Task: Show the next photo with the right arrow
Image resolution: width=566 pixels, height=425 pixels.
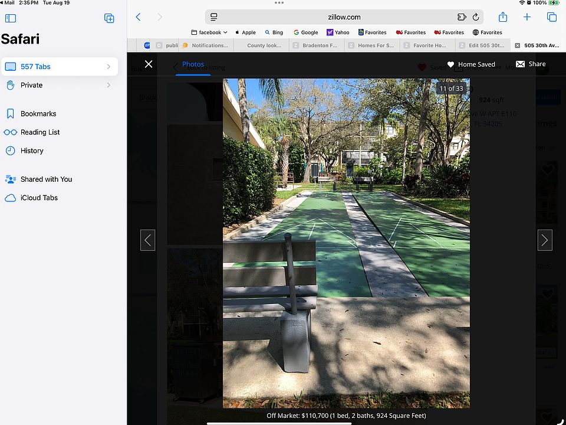Action: [545, 240]
